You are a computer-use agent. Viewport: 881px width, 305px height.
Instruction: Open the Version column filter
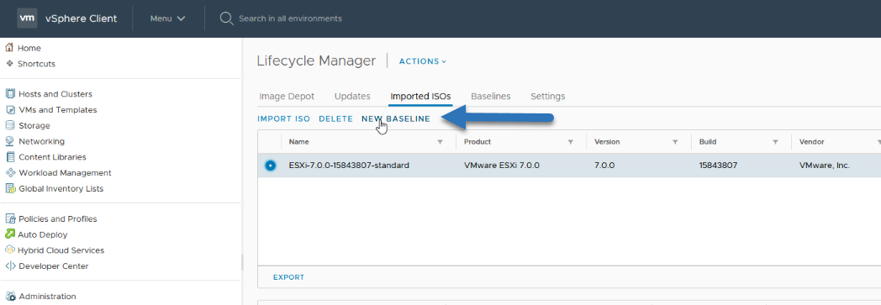coord(675,142)
